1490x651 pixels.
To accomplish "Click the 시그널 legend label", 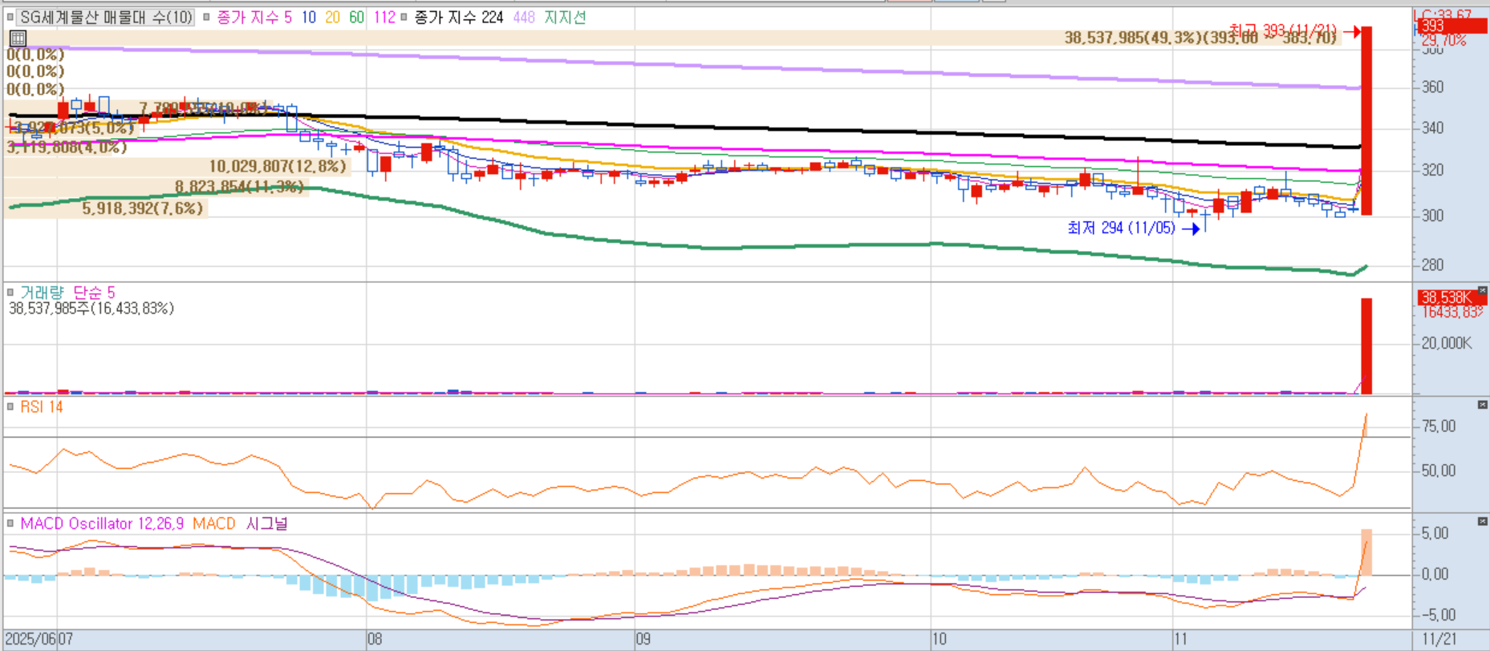I will pos(266,524).
